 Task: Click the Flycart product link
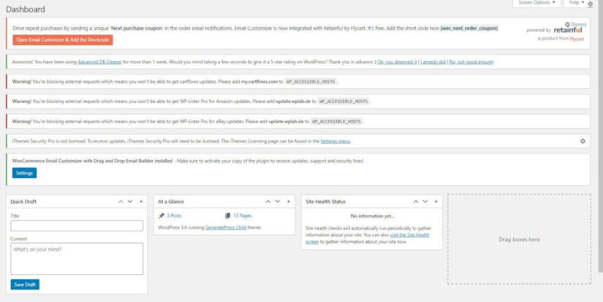tap(577, 39)
